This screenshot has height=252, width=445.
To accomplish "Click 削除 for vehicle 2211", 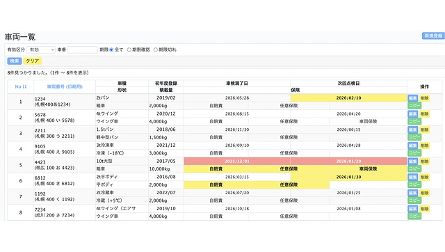I will (x=425, y=130).
